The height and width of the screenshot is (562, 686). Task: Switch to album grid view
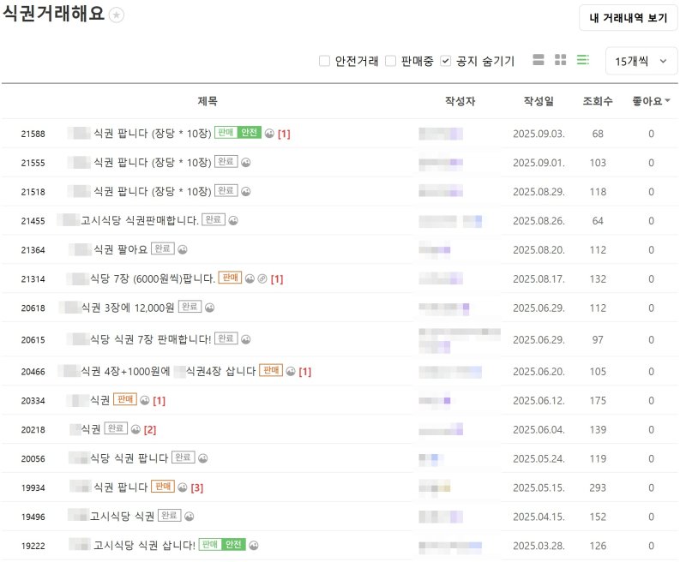coord(561,60)
